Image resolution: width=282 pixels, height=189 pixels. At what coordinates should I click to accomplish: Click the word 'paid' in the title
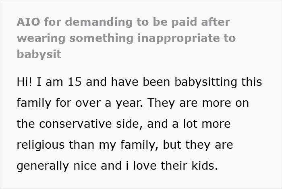184,22
